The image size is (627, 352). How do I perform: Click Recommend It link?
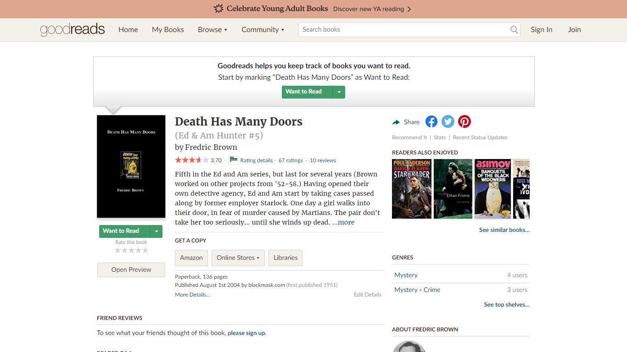[409, 137]
